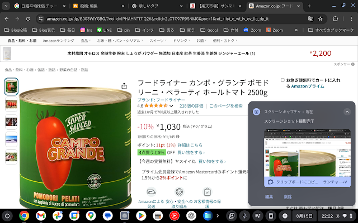Open Google Maps from the shelf
The image size is (358, 223).
[x=91, y=216]
